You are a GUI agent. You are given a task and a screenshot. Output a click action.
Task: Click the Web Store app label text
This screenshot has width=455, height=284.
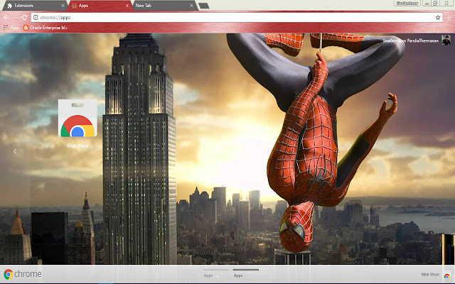coord(77,146)
